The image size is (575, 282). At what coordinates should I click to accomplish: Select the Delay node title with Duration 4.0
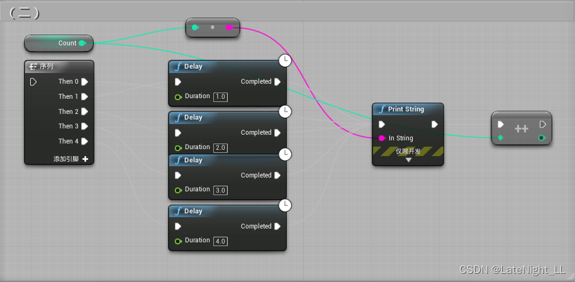[193, 211]
